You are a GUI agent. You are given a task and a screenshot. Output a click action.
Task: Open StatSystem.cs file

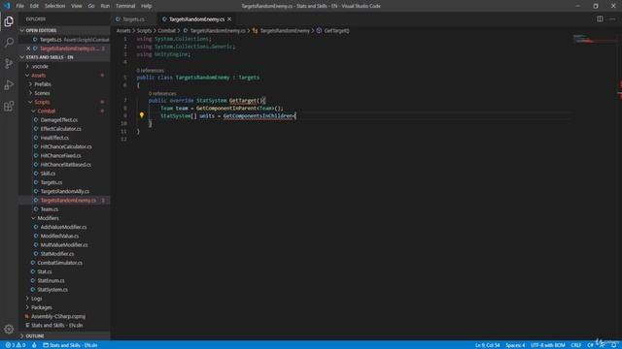coord(52,289)
